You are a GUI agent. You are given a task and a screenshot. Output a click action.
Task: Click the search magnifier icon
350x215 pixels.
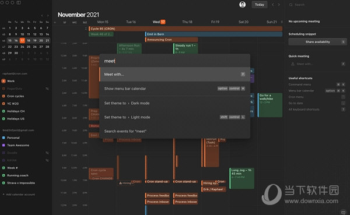290,5
